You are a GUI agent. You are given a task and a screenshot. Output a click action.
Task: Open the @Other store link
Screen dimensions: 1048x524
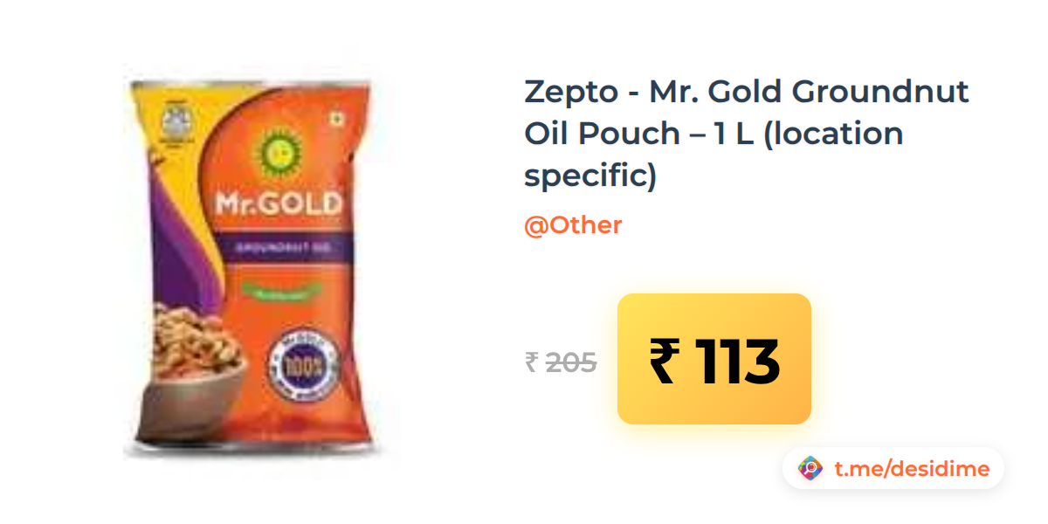tap(573, 225)
